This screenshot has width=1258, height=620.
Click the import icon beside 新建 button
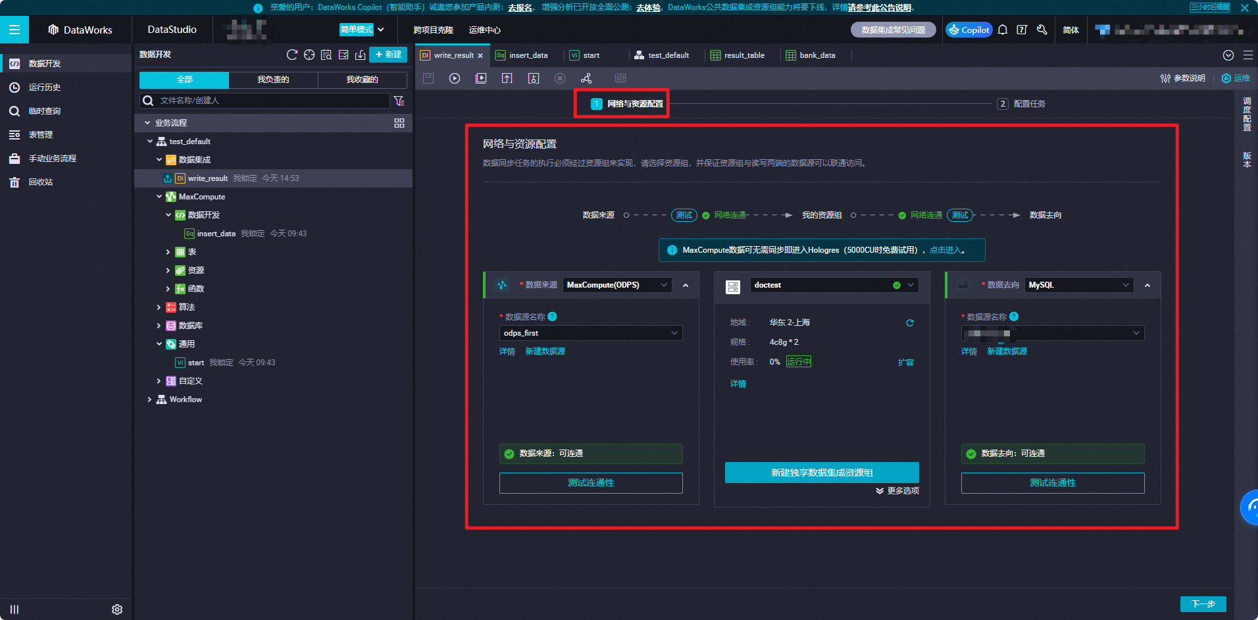(x=360, y=55)
